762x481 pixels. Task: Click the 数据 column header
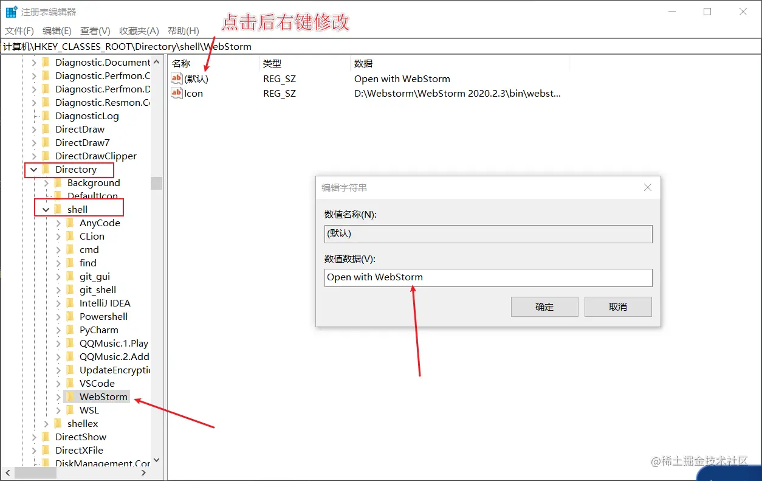pos(459,63)
